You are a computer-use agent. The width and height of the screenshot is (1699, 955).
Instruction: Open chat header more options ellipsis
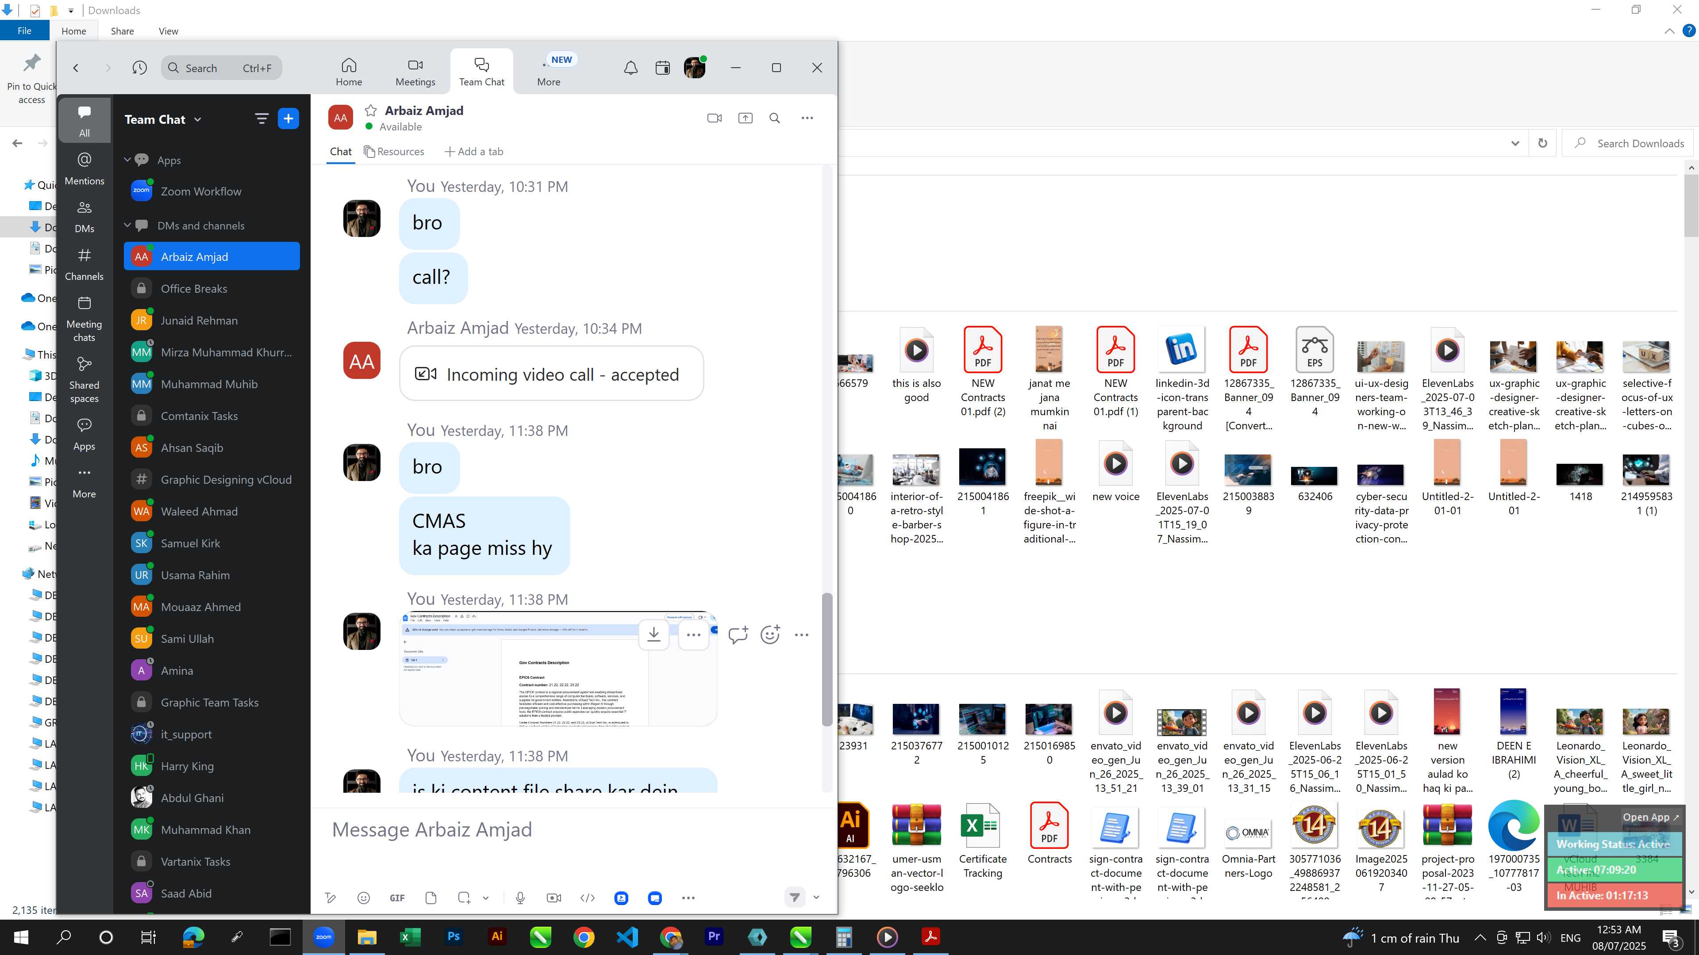click(807, 118)
